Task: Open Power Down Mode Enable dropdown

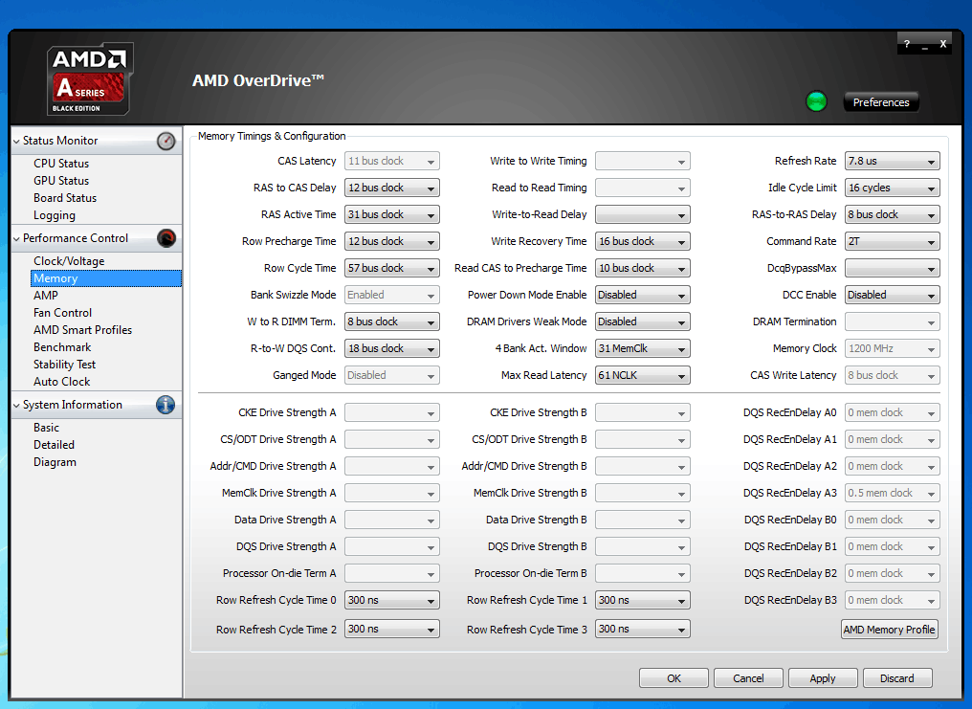Action: (642, 295)
